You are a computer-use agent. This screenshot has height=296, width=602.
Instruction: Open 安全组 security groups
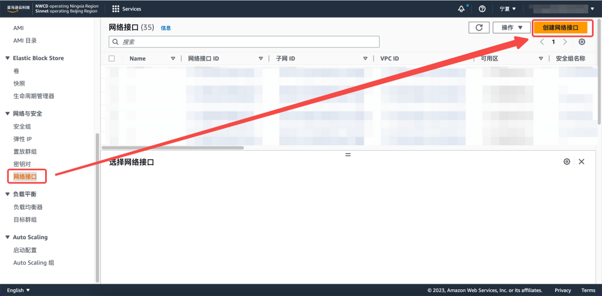pyautogui.click(x=22, y=126)
